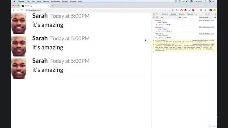The image size is (228, 128).
Task: Click the first comment's avatar image
Action: click(x=19, y=23)
